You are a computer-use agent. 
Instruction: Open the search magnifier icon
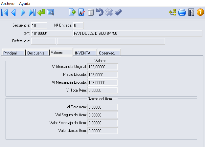pyautogui.click(x=51, y=12)
